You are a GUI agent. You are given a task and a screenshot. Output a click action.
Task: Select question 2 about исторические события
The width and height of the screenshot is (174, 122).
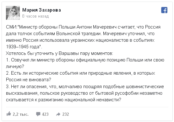coord(80,76)
